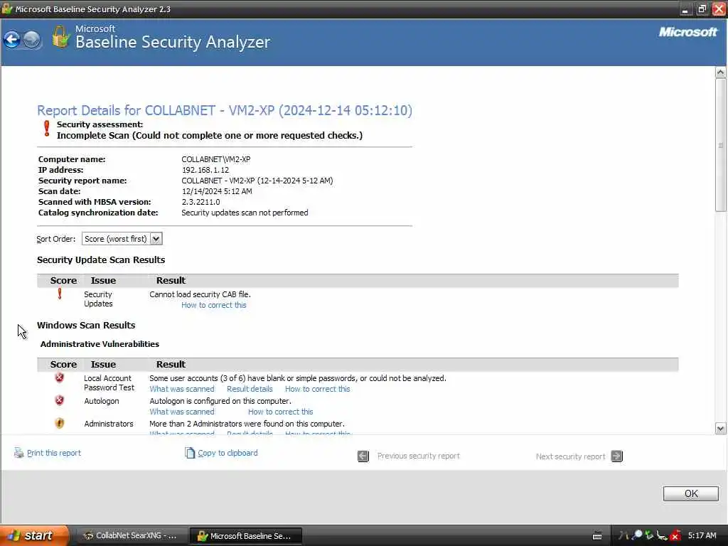Click the green download arrow tray icon
The height and width of the screenshot is (546, 728).
coord(649,535)
